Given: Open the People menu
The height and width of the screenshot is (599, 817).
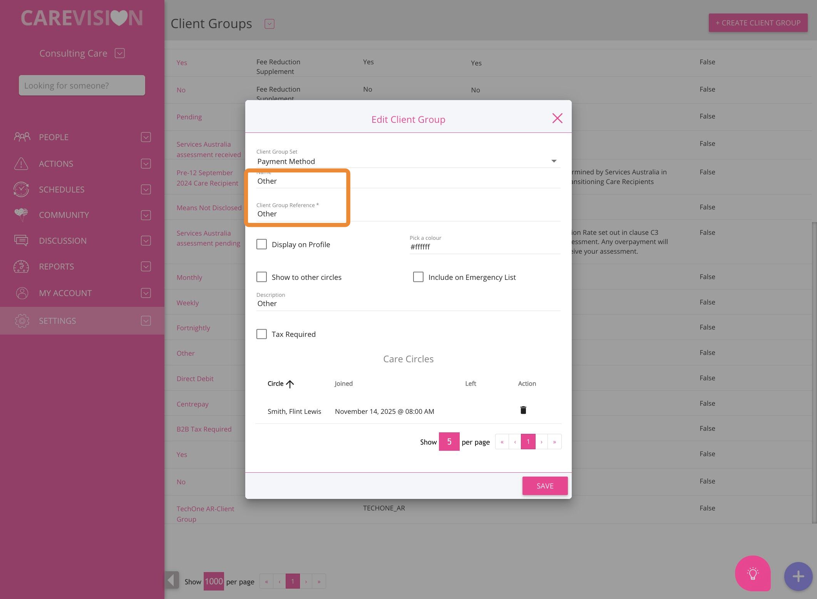Looking at the screenshot, I should (x=54, y=137).
